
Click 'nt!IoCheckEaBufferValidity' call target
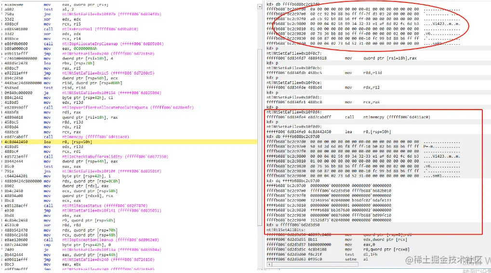tap(115, 157)
